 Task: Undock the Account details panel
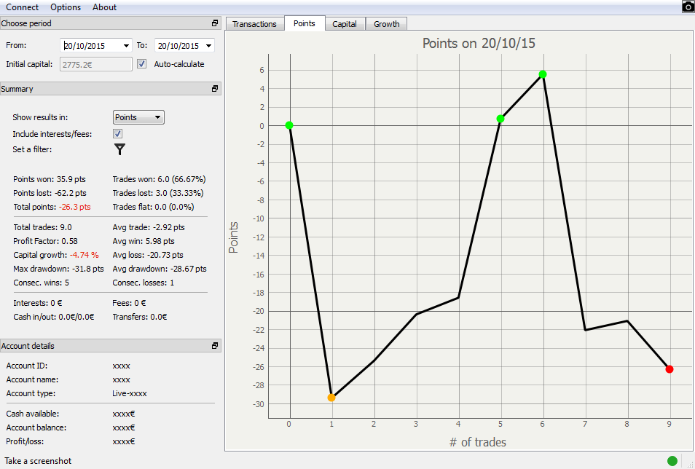tap(215, 346)
